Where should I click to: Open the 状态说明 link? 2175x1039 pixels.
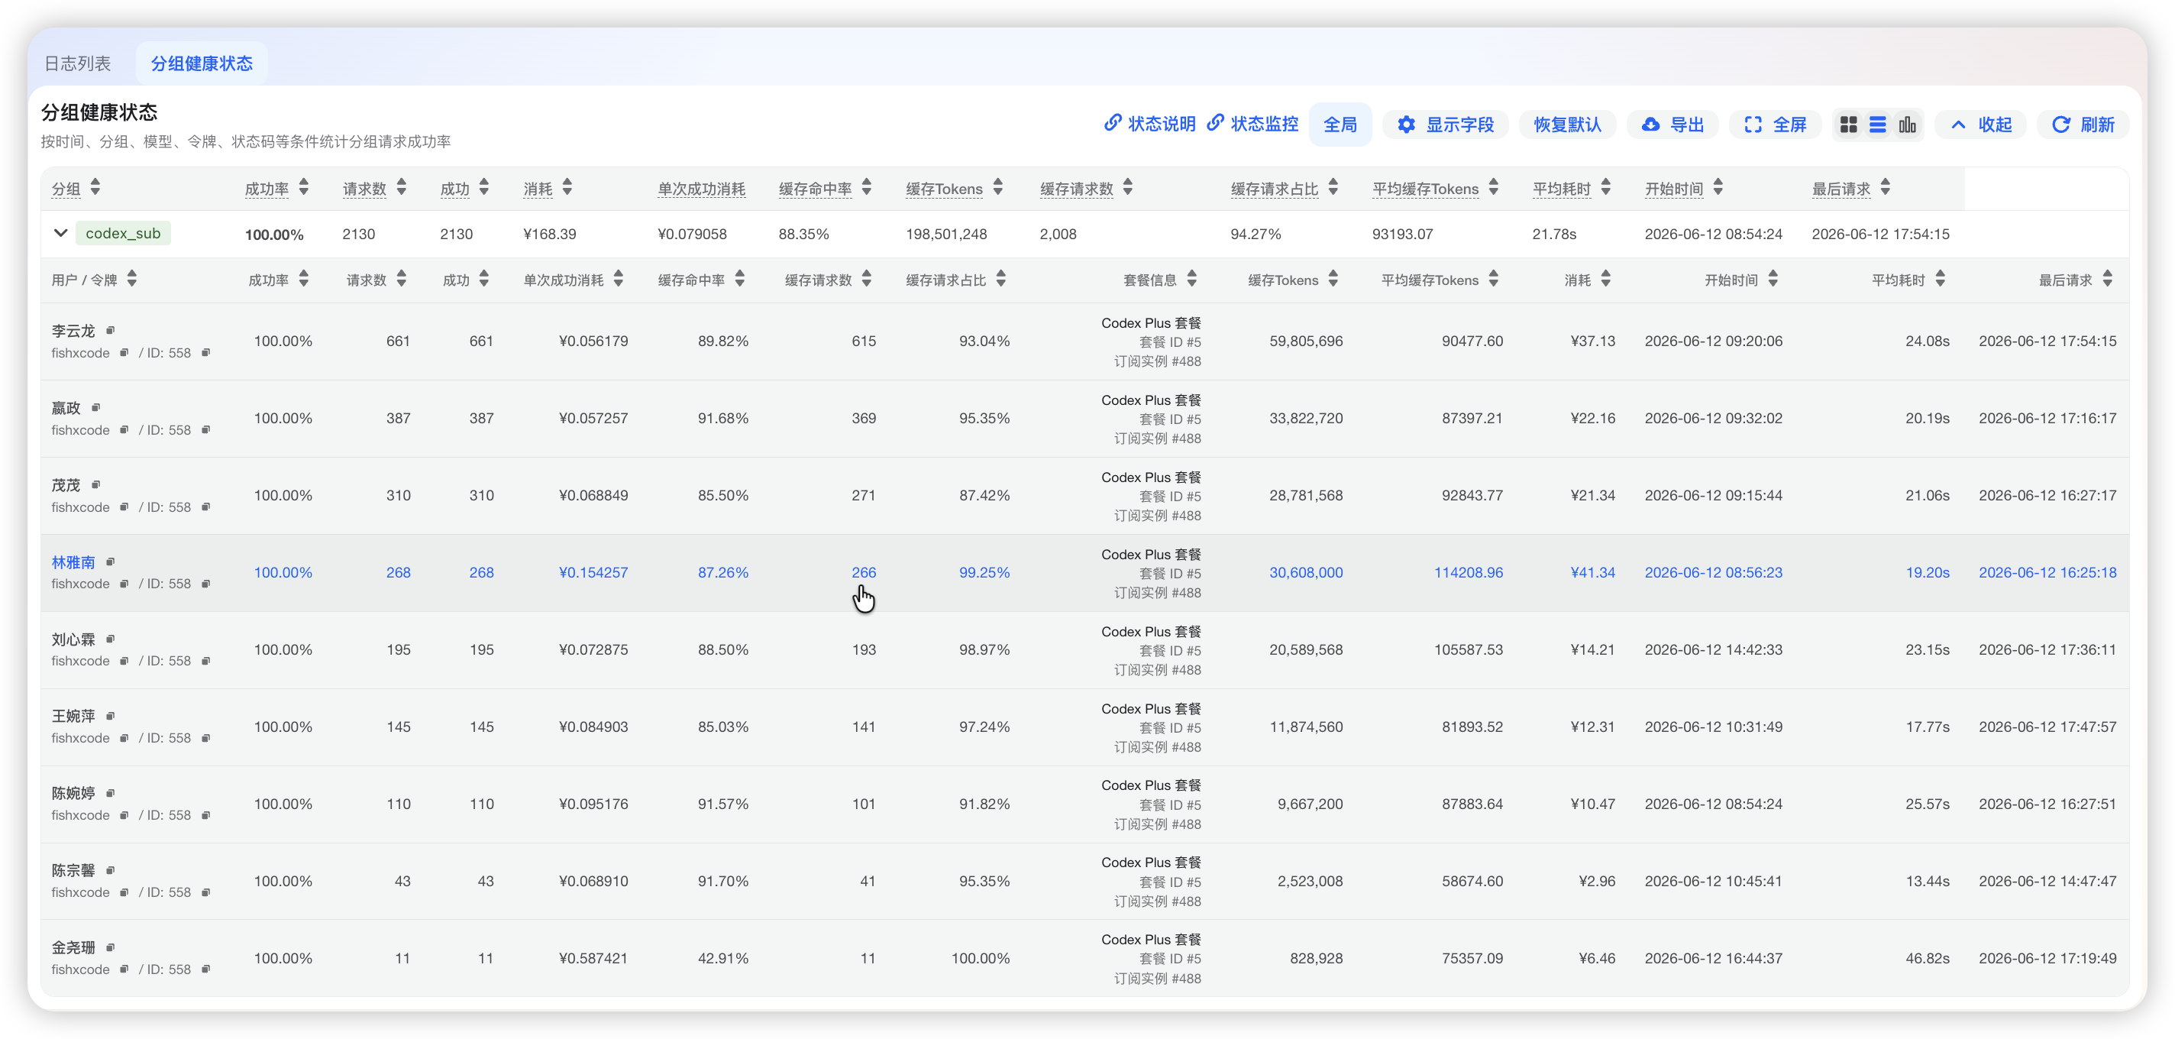[x=1150, y=125]
